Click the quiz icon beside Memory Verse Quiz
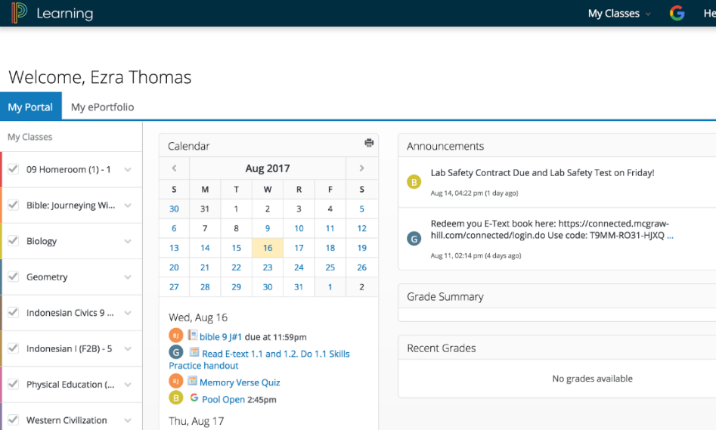 193,382
